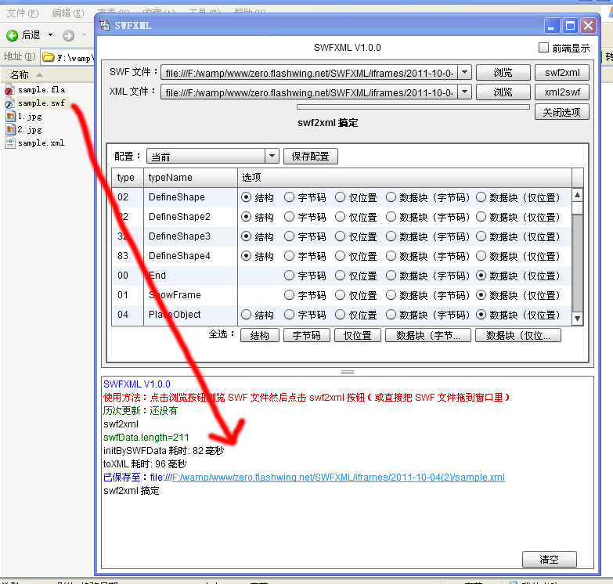Open Explorer 文件 menu
The width and height of the screenshot is (613, 584).
point(23,13)
